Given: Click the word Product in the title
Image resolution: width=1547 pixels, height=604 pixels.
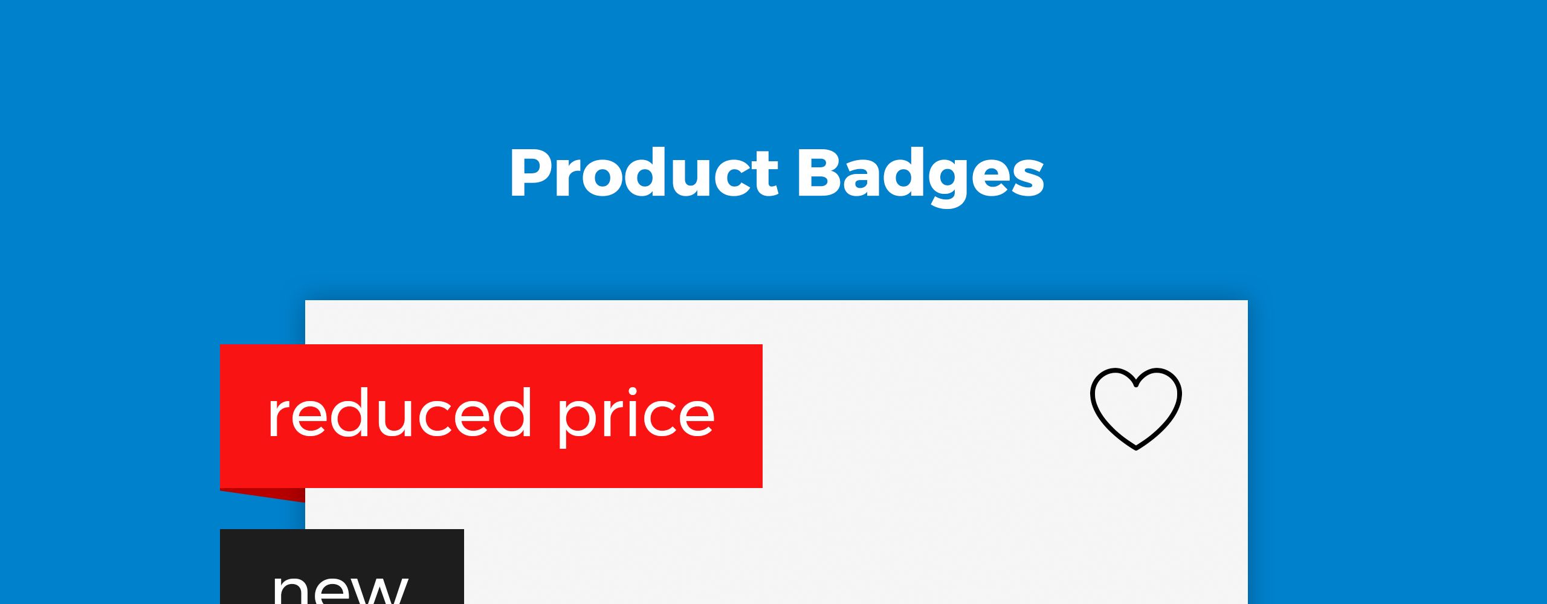Looking at the screenshot, I should (x=644, y=173).
